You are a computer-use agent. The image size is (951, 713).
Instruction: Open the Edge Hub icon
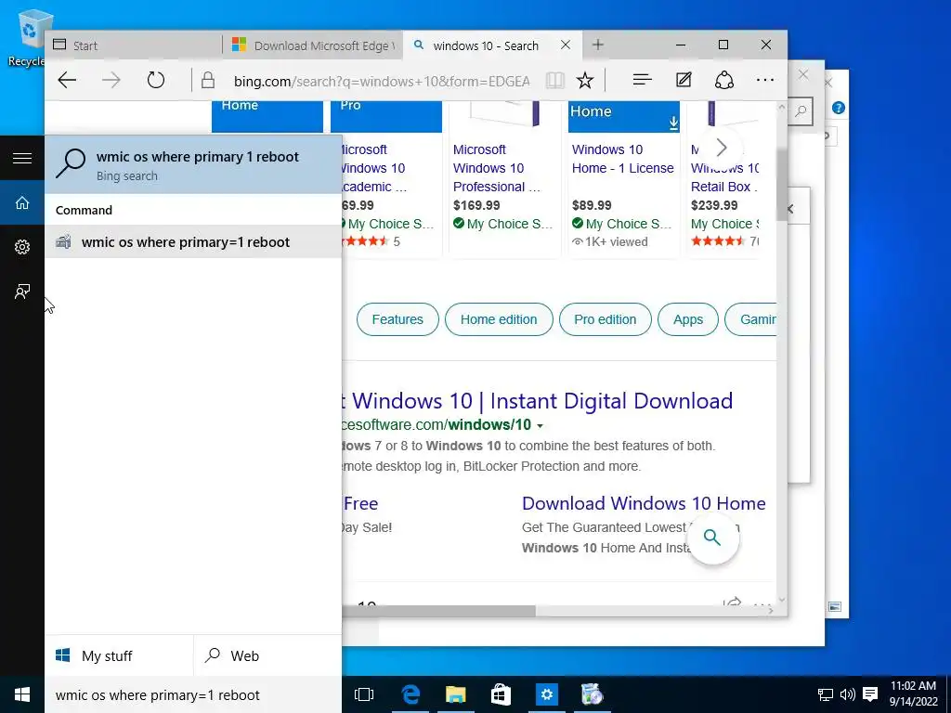(x=642, y=80)
